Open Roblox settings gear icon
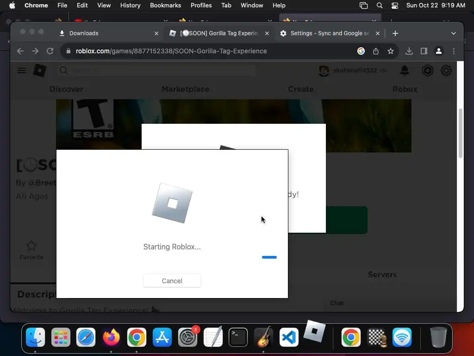This screenshot has width=474, height=356. point(446,70)
